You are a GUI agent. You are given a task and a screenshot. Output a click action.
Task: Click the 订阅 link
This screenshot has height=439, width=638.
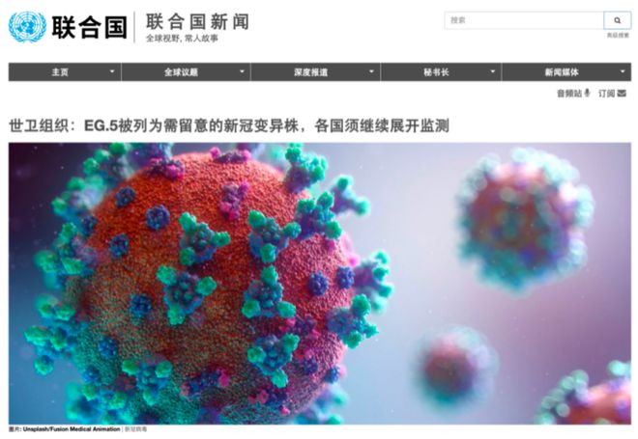[606, 94]
